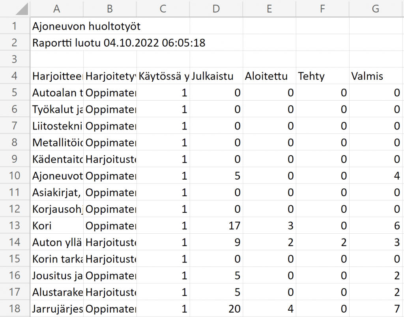Click the 'Julkaistu' header cell
The image size is (404, 317).
coord(216,76)
